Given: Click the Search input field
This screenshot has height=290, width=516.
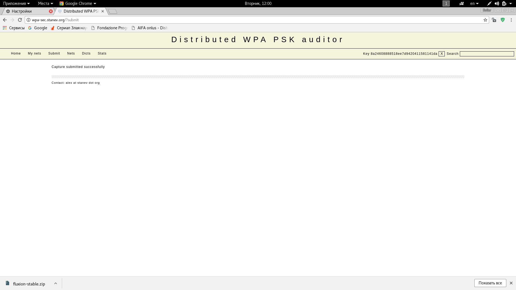Looking at the screenshot, I should coord(487,54).
